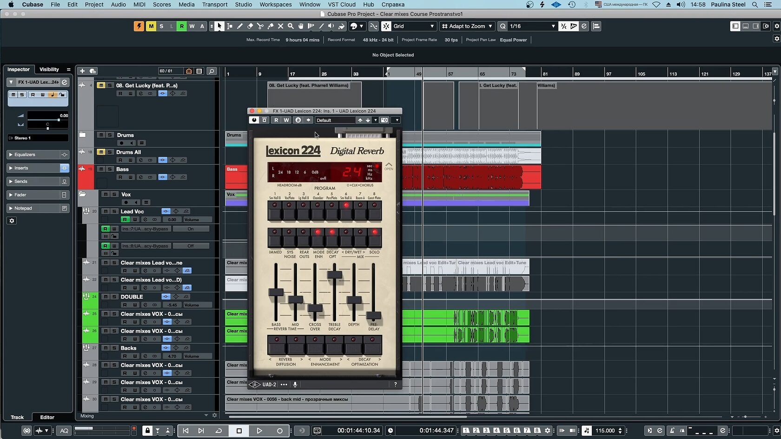Open the Transport menu
781x439 pixels.
[215, 4]
